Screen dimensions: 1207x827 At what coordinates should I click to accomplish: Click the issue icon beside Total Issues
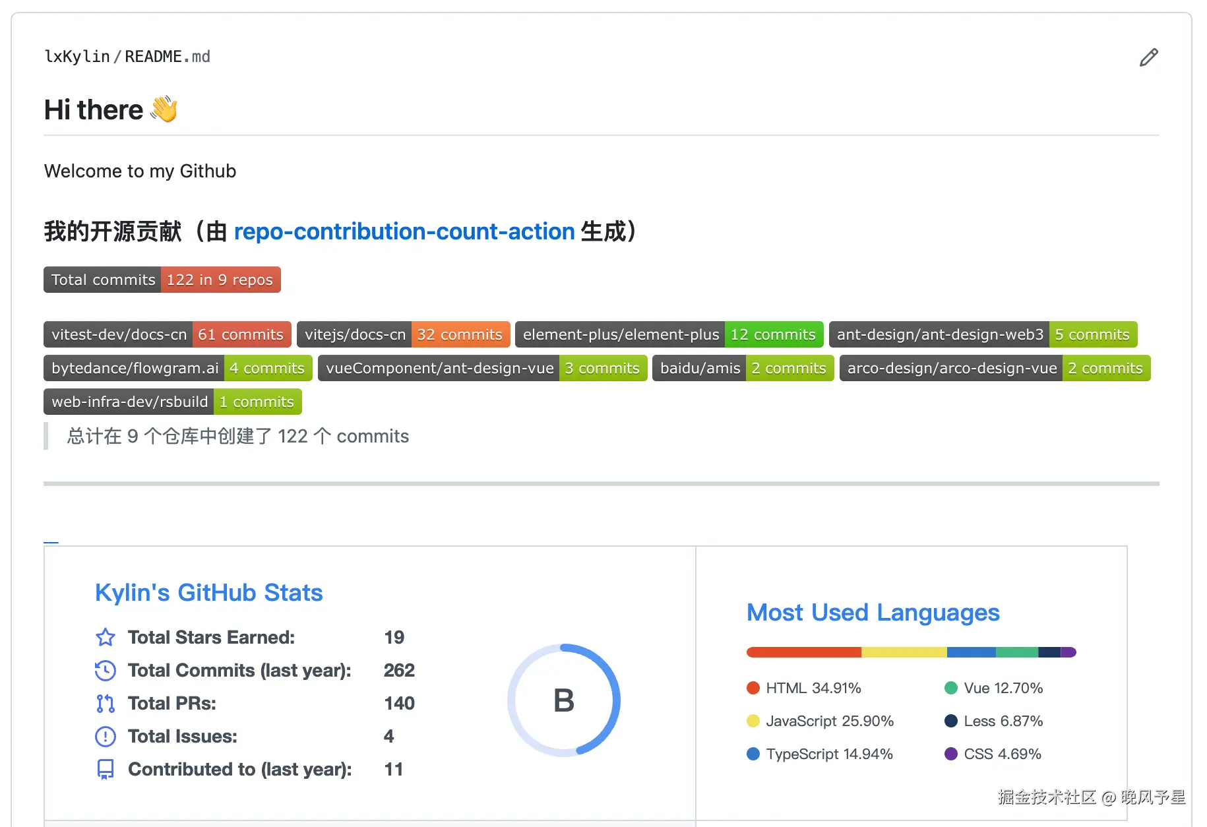tap(106, 736)
